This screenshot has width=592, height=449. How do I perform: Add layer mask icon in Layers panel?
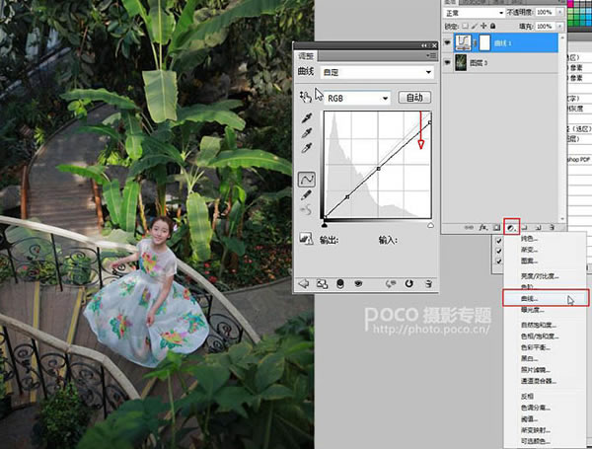(x=496, y=228)
